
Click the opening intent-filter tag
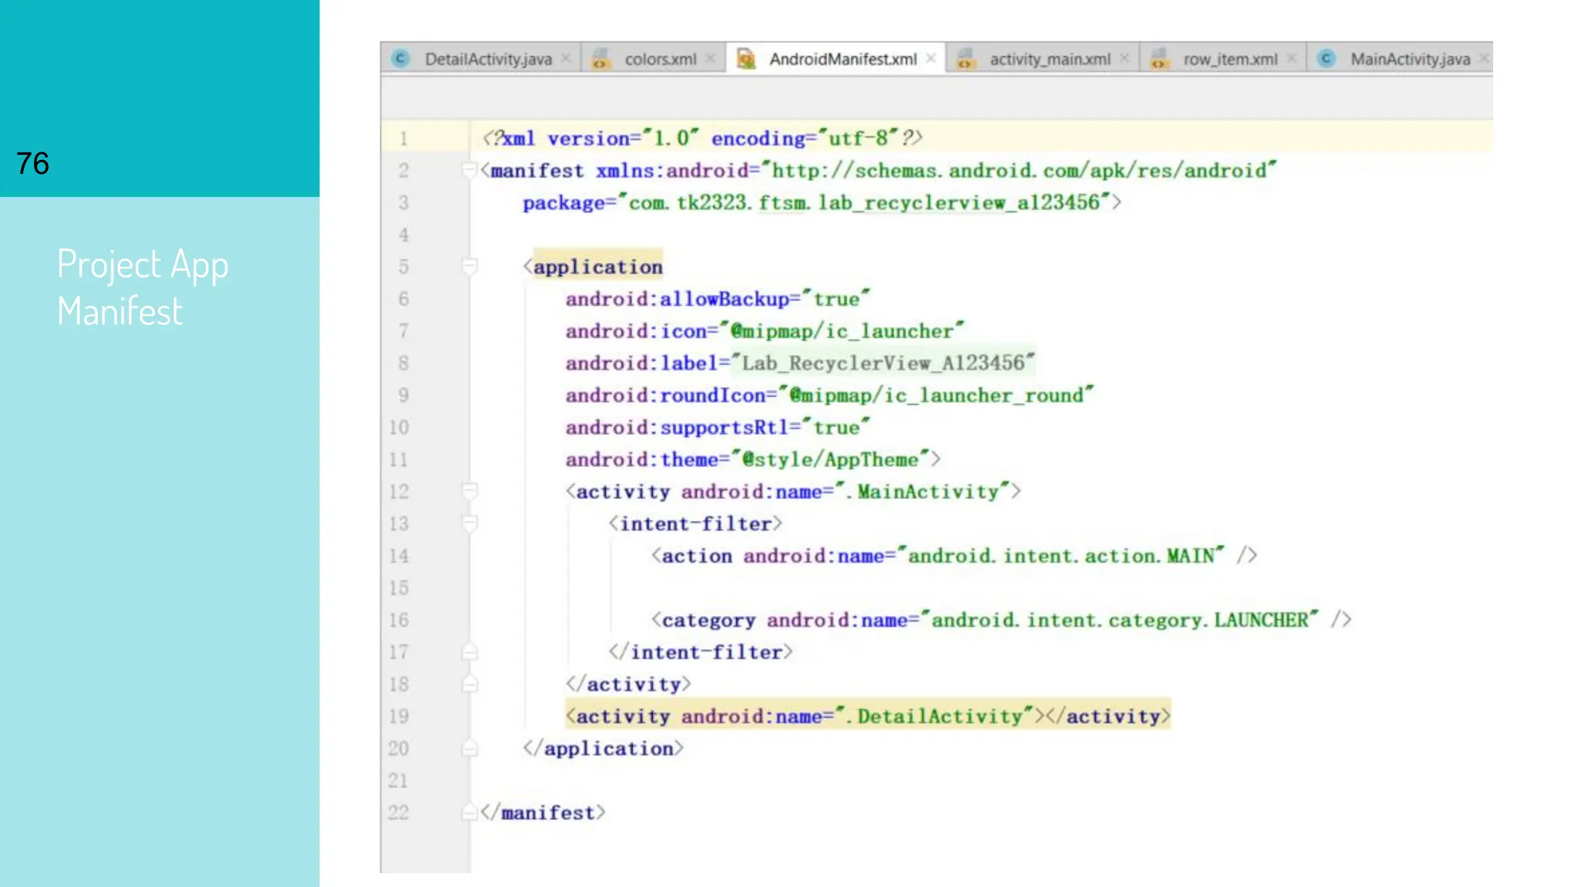(695, 524)
